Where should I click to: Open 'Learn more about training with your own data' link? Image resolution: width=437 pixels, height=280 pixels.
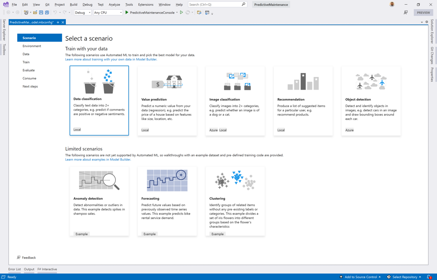pos(111,59)
